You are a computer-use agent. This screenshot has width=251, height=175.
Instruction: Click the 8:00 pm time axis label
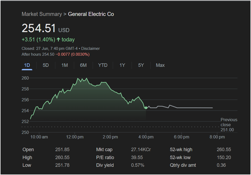(x=217, y=137)
